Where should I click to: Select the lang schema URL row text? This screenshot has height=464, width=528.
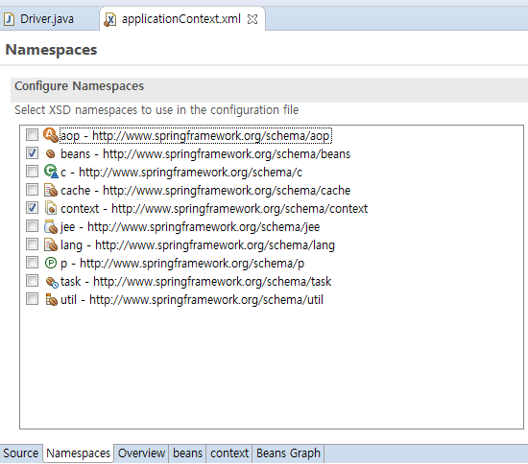(198, 245)
